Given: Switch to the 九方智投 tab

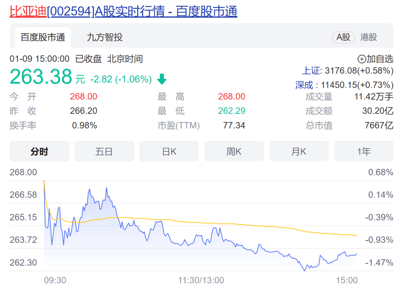Looking at the screenshot, I should 105,37.
